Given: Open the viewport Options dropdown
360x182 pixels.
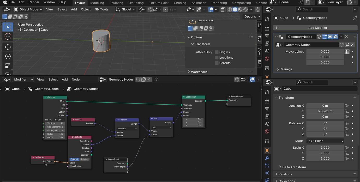Looking at the screenshot, I should click(252, 16).
